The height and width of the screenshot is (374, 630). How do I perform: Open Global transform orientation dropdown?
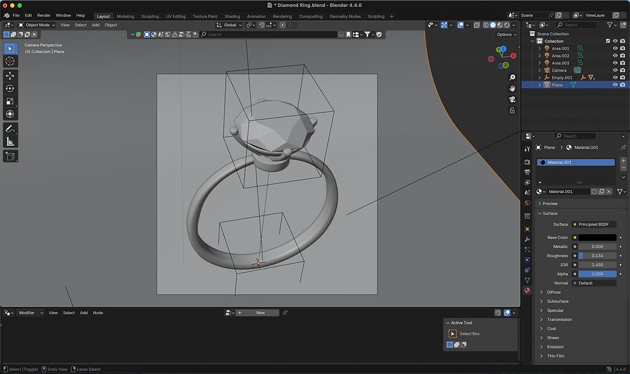coord(229,25)
